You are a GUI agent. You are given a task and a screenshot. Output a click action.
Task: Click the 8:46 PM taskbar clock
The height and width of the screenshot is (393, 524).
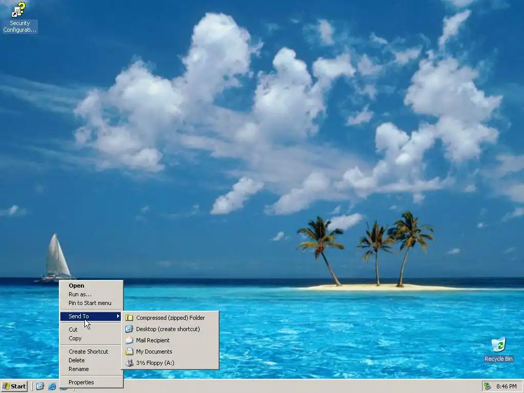tap(506, 387)
